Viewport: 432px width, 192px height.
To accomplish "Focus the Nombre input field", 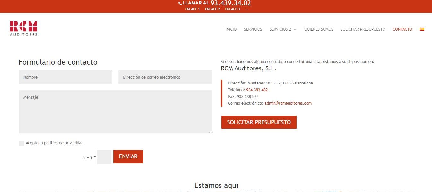I will [65, 77].
